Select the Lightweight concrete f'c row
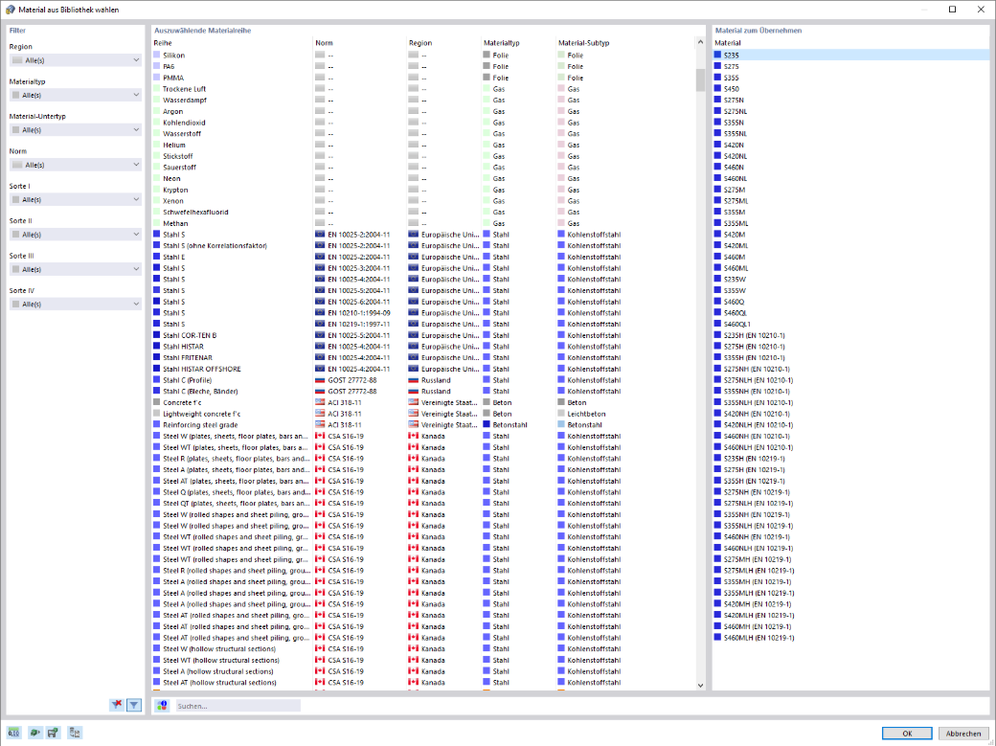Screen dimensions: 996x746 tap(423, 414)
